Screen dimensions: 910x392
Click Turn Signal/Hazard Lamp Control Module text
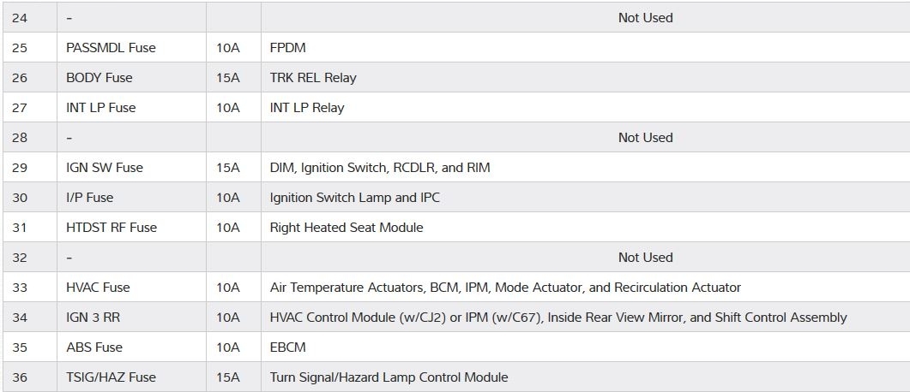(389, 377)
